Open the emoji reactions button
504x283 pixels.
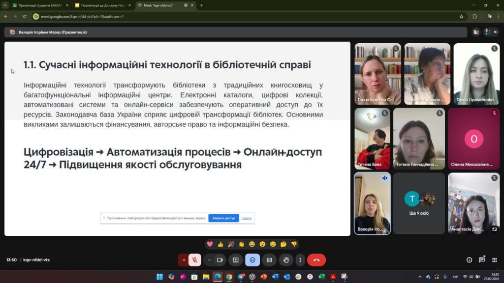[252, 260]
